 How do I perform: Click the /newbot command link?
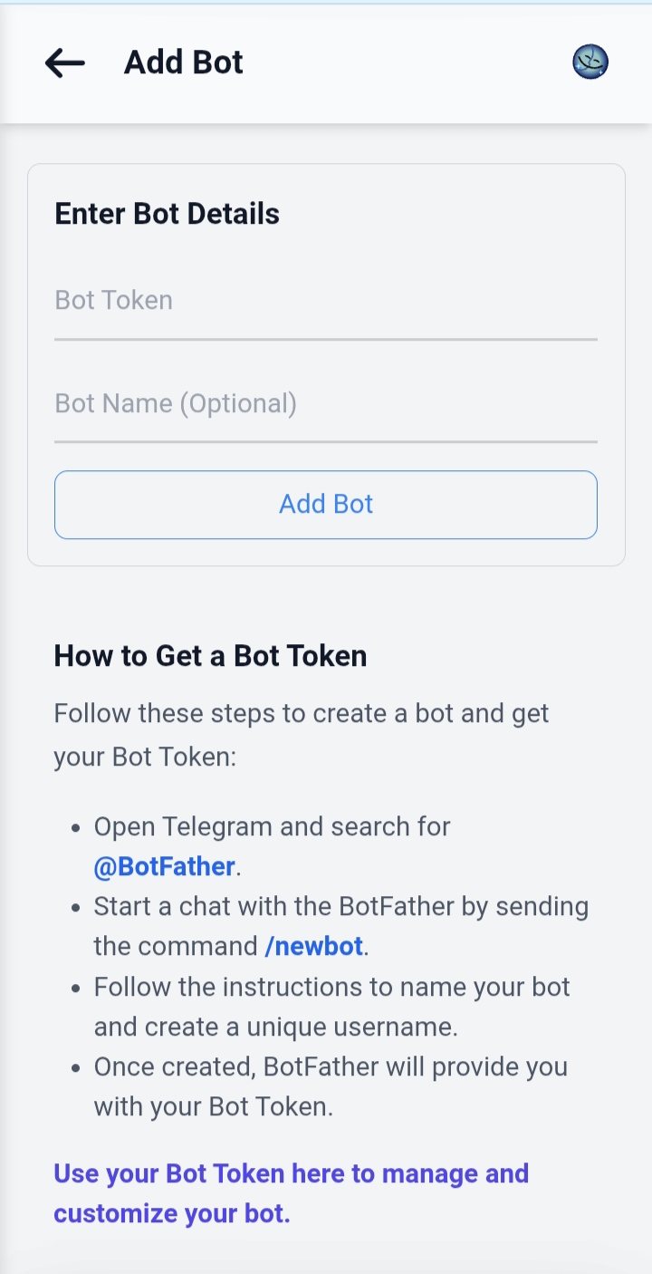[314, 946]
